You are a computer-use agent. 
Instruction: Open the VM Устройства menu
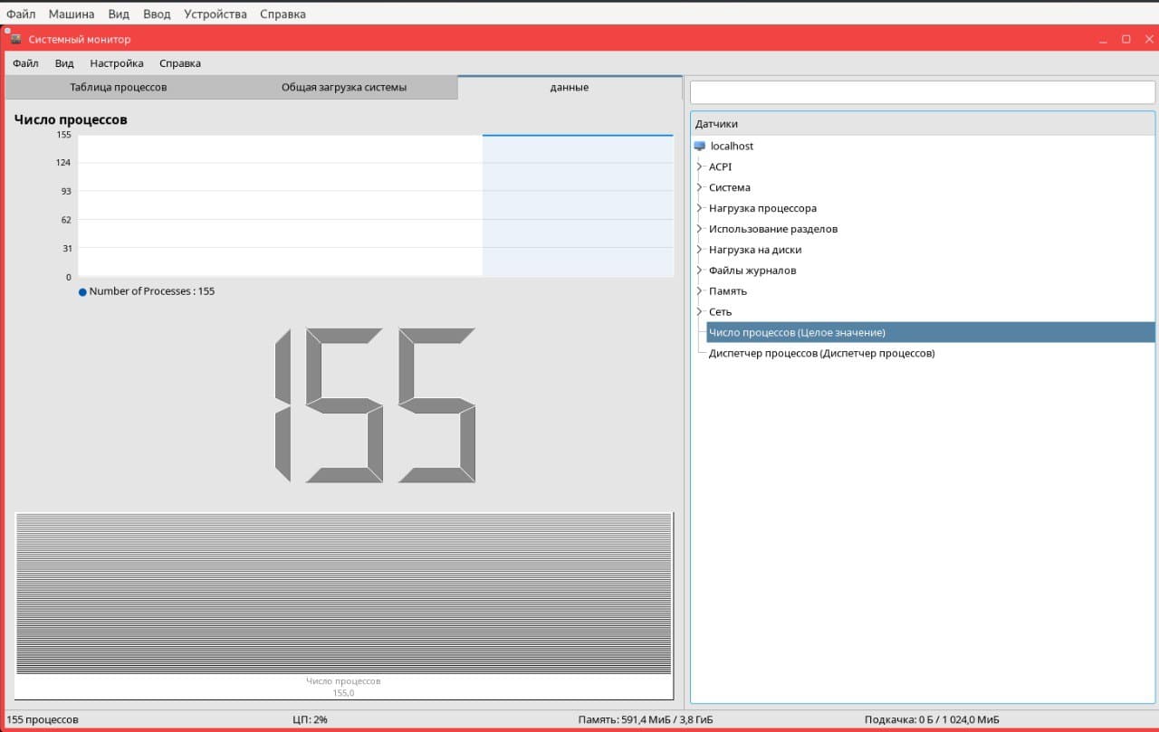click(215, 14)
